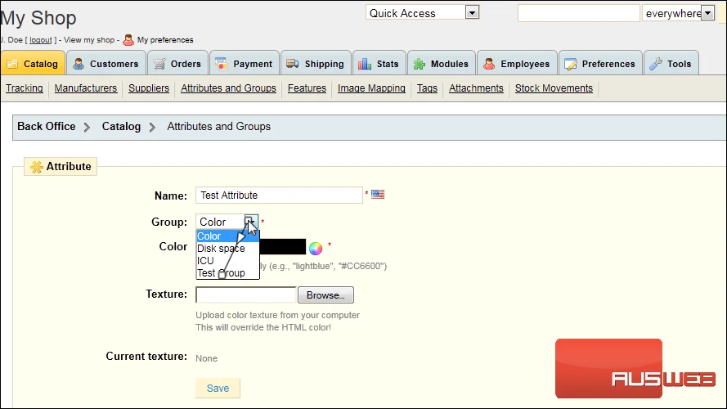The height and width of the screenshot is (409, 727).
Task: Open the color wheel picker
Action: click(316, 249)
